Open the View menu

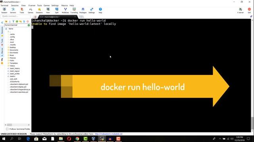tap(23, 6)
